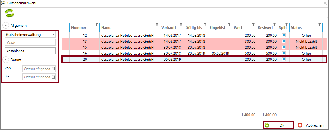Open the Restwert column filter icon

(x=274, y=25)
